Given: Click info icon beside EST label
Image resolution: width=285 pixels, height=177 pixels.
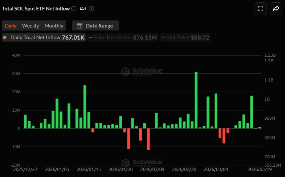Looking at the screenshot, I should 92,8.
